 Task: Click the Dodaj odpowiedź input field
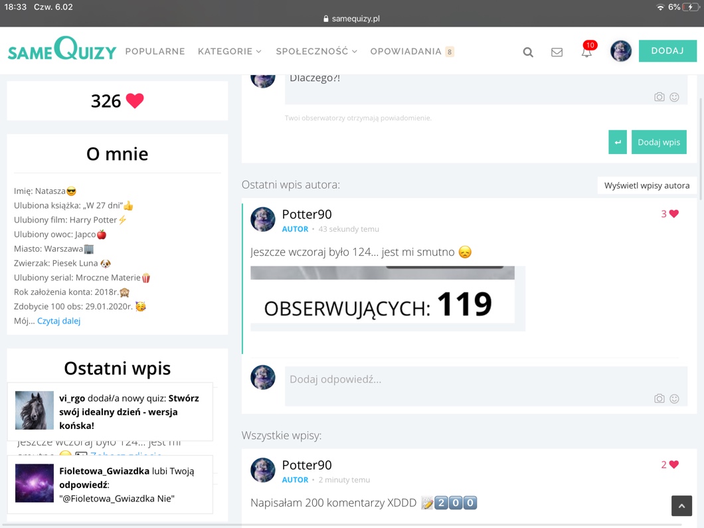(465, 379)
